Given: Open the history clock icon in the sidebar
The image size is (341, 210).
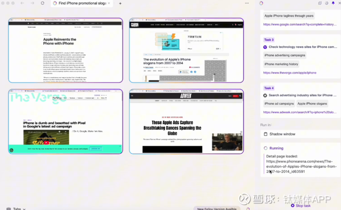Looking at the screenshot, I should 327,3.
